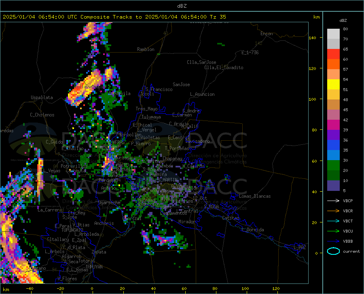Click the SanJose place label
The width and height of the screenshot is (364, 294).
[181, 85]
